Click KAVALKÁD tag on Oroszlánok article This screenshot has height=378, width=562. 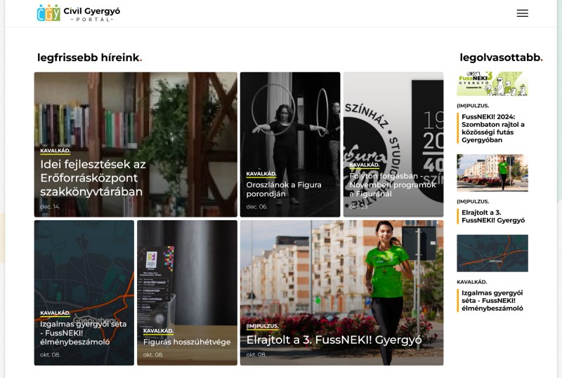coord(261,174)
